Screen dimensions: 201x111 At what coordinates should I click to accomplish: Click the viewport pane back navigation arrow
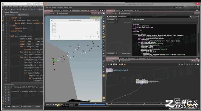tap(46, 13)
